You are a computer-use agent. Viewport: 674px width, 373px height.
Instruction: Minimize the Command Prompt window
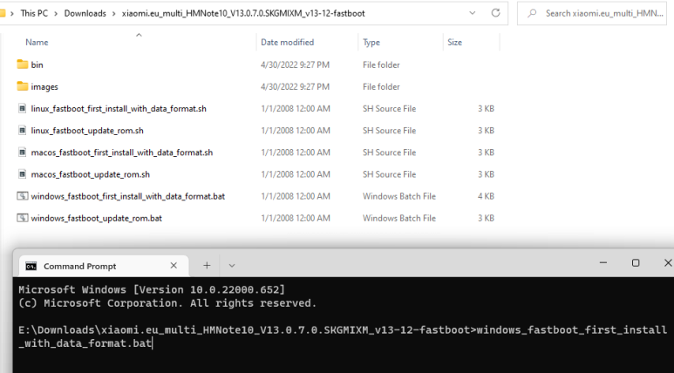(x=603, y=262)
